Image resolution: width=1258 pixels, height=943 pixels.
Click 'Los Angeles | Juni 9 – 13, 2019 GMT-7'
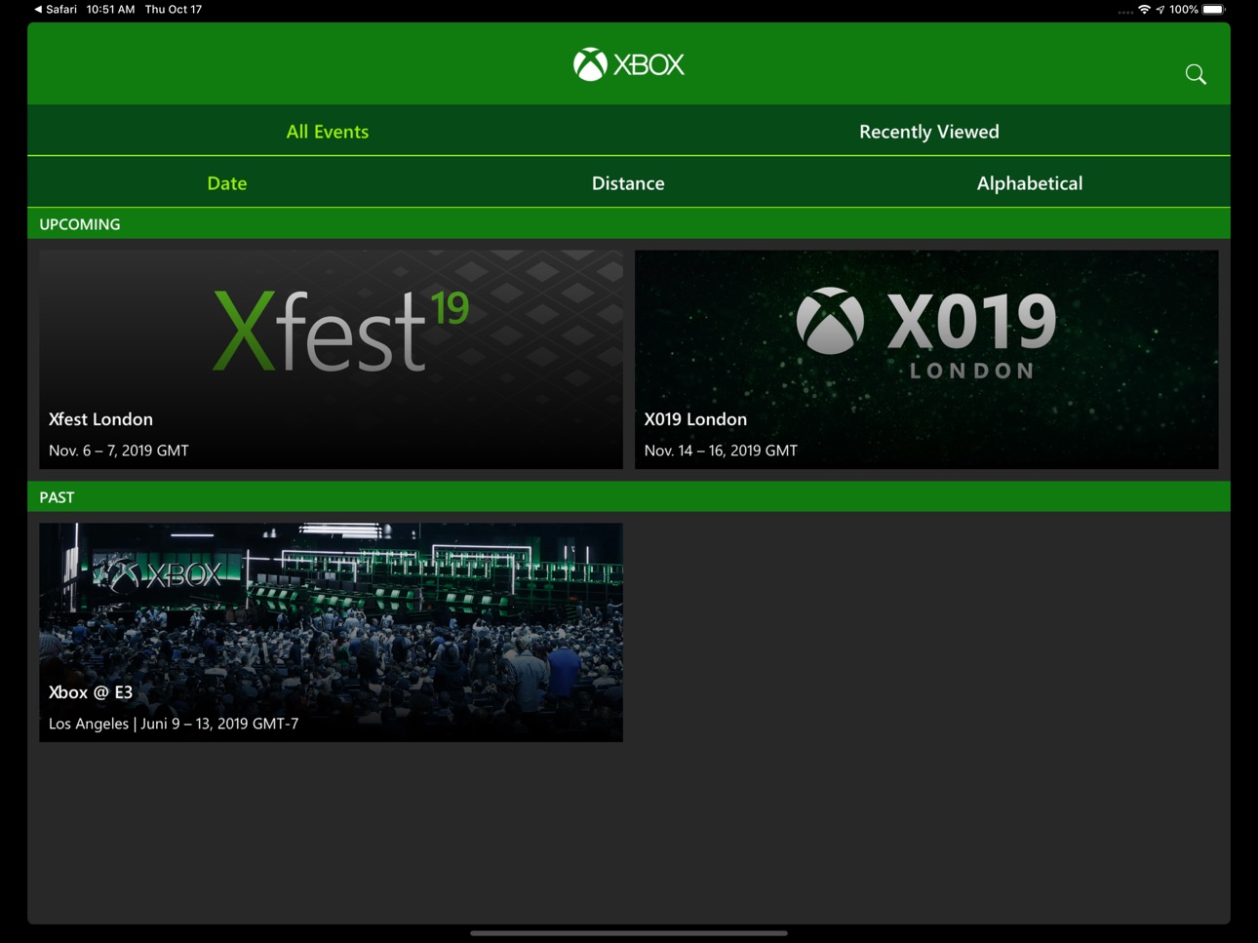(174, 724)
